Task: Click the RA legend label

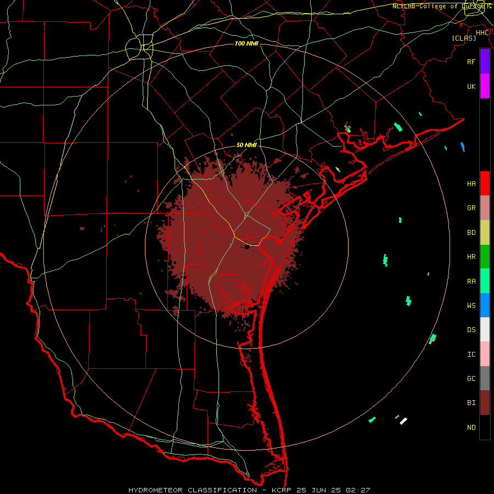Action: pos(471,282)
